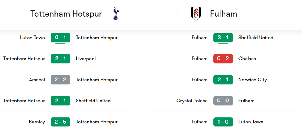
Task: Click the Tottenham Hotspur club crest
Action: (116, 14)
